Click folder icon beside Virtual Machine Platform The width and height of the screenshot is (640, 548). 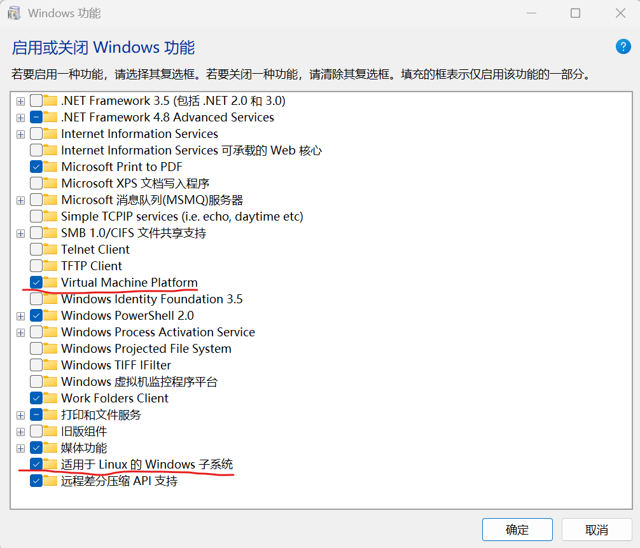[x=50, y=282]
